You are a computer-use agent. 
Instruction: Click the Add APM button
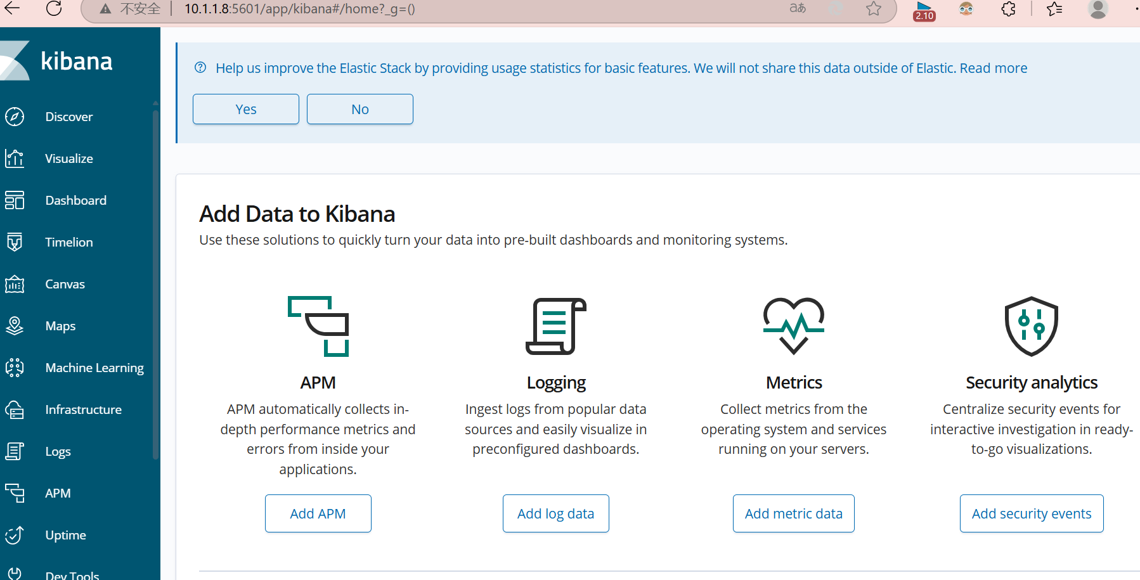[x=318, y=513]
